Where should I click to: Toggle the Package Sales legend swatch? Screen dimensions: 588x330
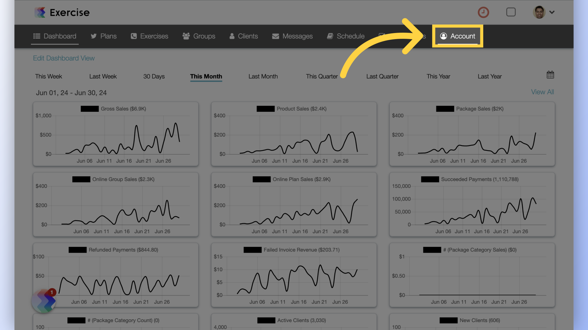pos(445,109)
